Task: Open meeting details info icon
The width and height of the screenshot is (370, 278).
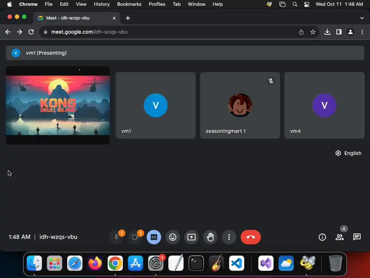Action: point(322,237)
